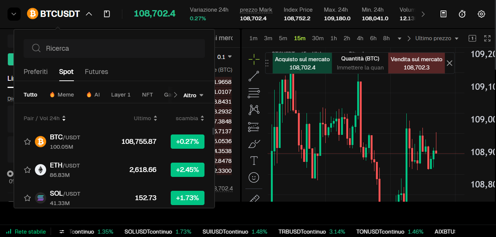Open the stopwatch timer icon
Screen dimensions: 496x237
tap(462, 14)
